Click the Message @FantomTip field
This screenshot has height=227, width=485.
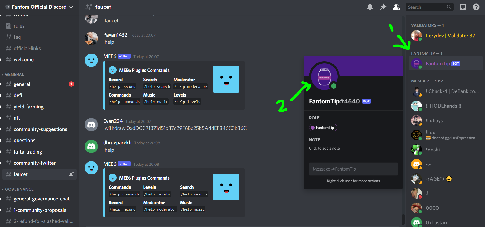[353, 169]
